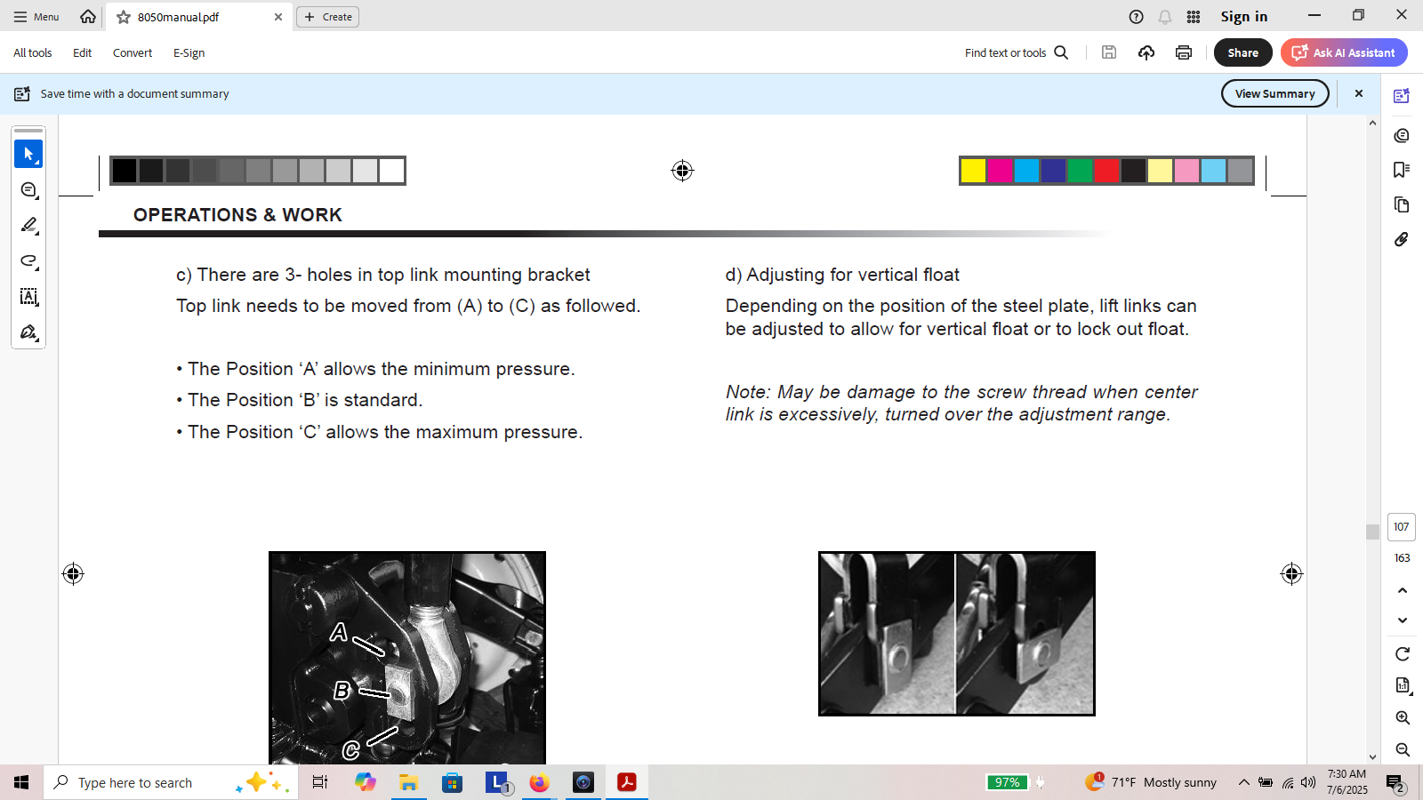Click Sign in
1423x800 pixels.
point(1243,17)
